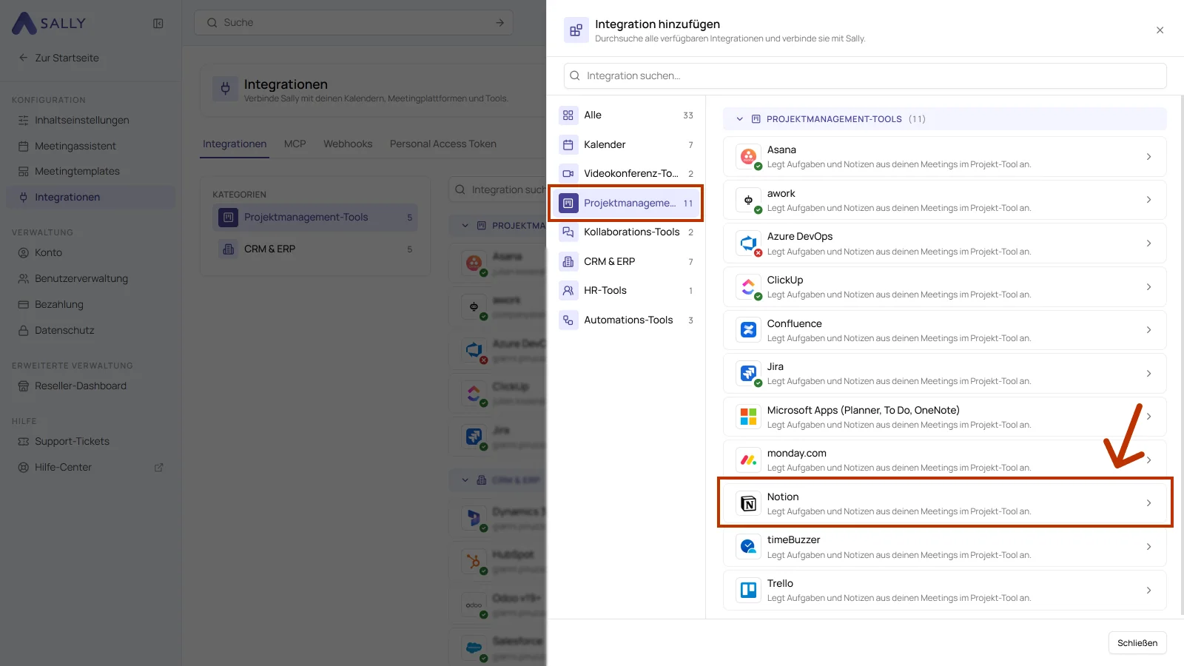Focus the top Suche search bar
The height and width of the screenshot is (666, 1184).
click(354, 22)
